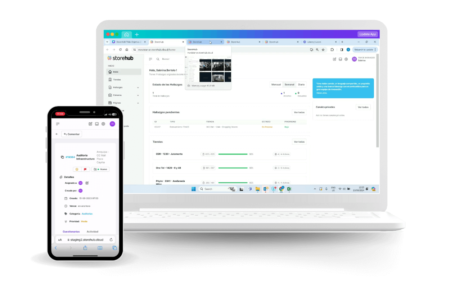This screenshot has width=468, height=288.
Task: Open the desktop settings gear in header
Action: (346, 59)
